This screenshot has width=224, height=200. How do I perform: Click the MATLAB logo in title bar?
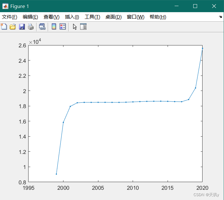click(x=5, y=6)
